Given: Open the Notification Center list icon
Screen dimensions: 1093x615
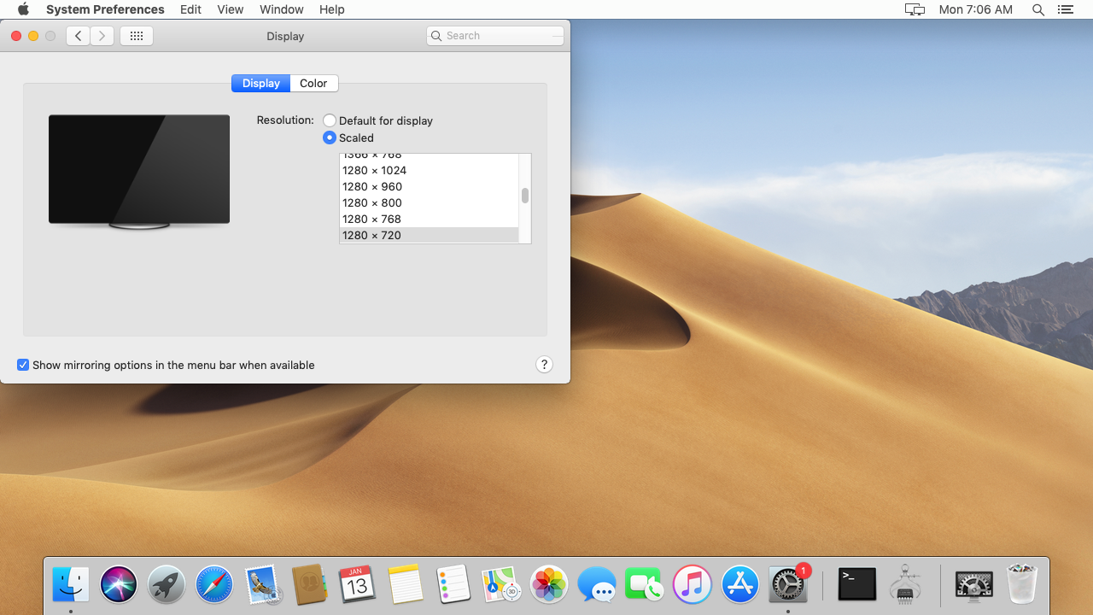Looking at the screenshot, I should [1065, 9].
